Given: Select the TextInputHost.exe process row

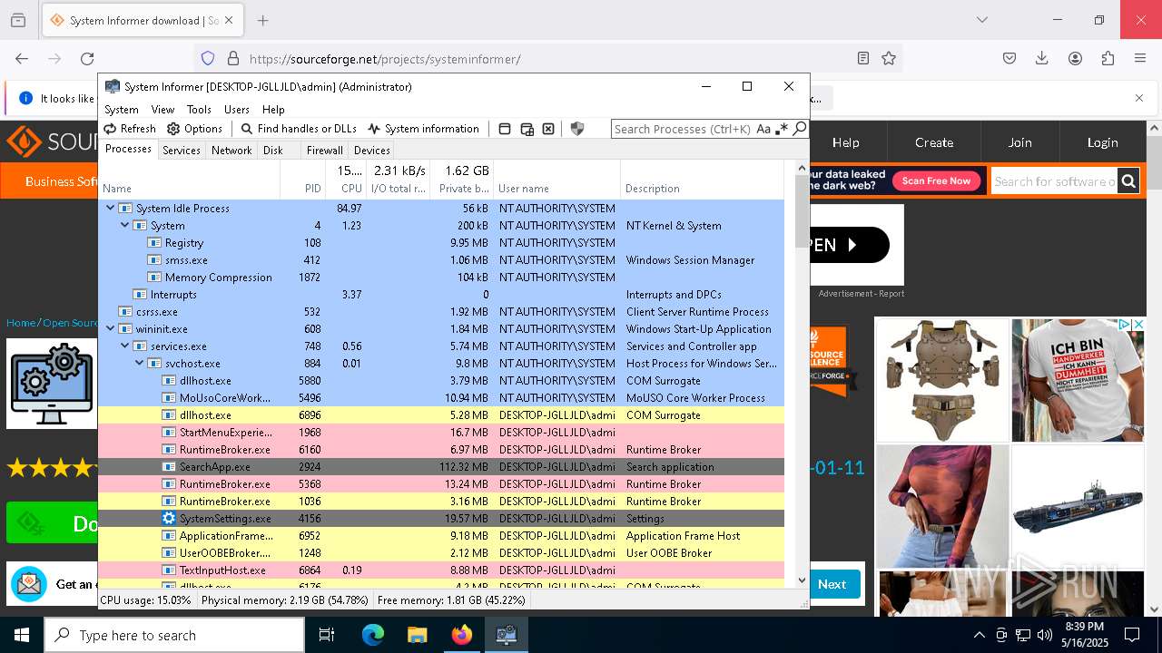Looking at the screenshot, I should coord(441,570).
